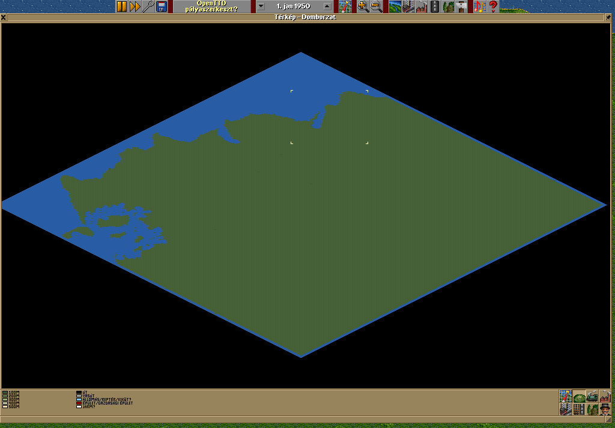Open the tree planting tool

(448, 6)
